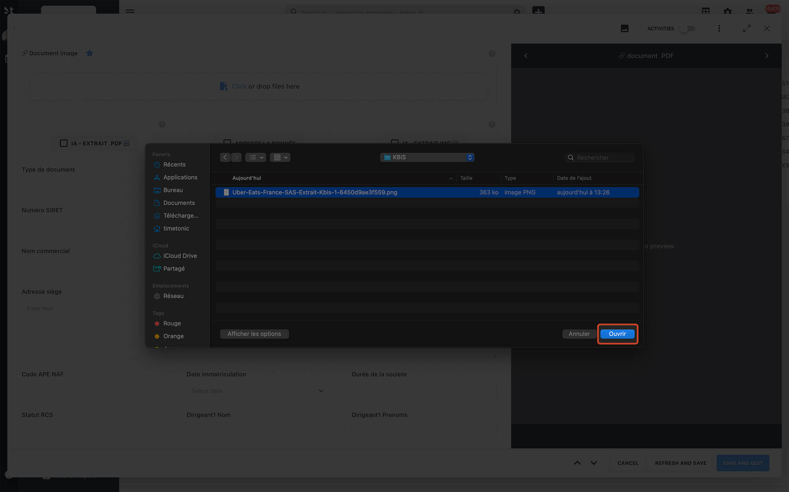Go to Applications folder in sidebar
789x492 pixels.
(x=180, y=177)
